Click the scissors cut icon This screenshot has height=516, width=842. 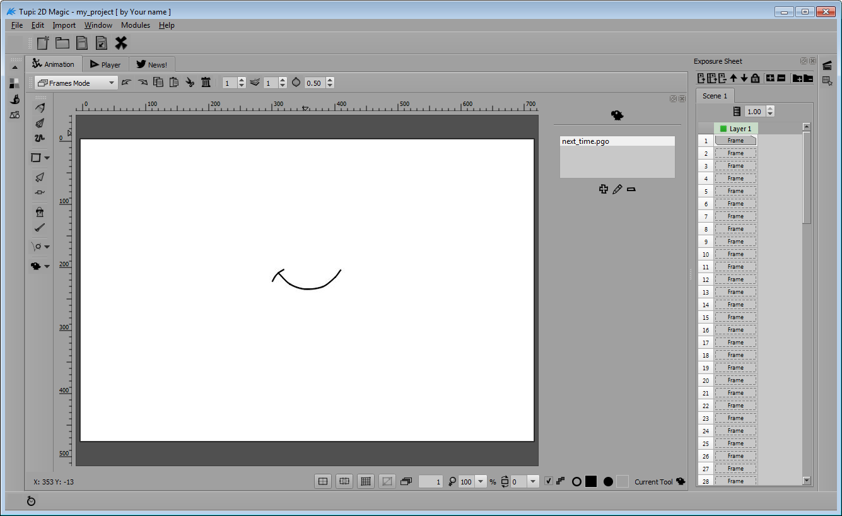pos(190,83)
